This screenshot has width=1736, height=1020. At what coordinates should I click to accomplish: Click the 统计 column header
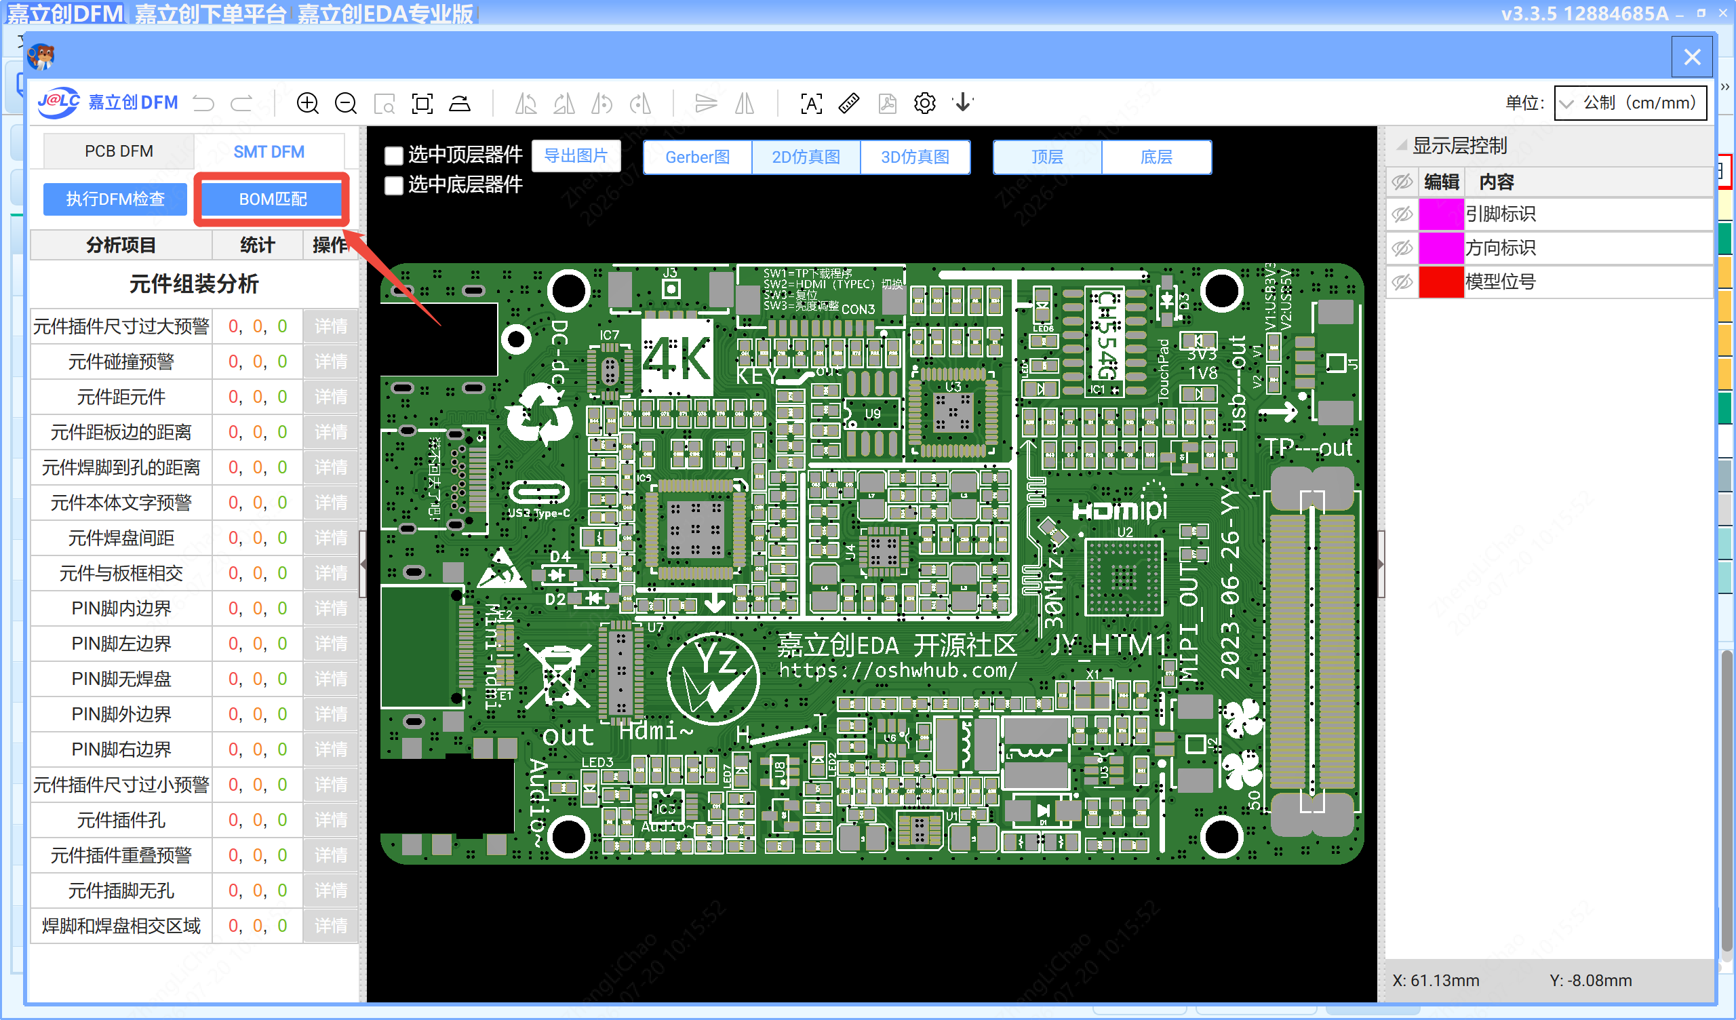tap(258, 246)
